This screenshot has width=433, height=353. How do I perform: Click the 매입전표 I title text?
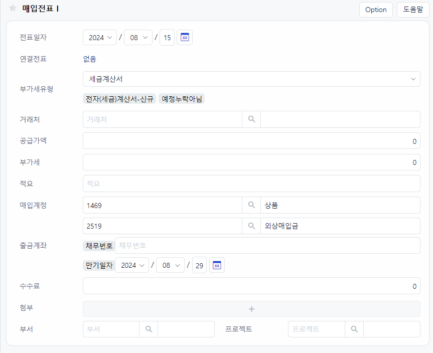click(x=41, y=9)
